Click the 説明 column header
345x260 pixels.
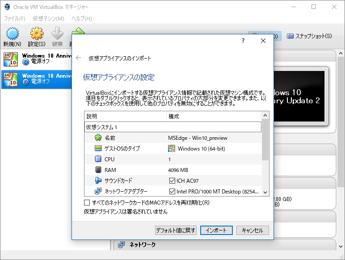(125, 116)
